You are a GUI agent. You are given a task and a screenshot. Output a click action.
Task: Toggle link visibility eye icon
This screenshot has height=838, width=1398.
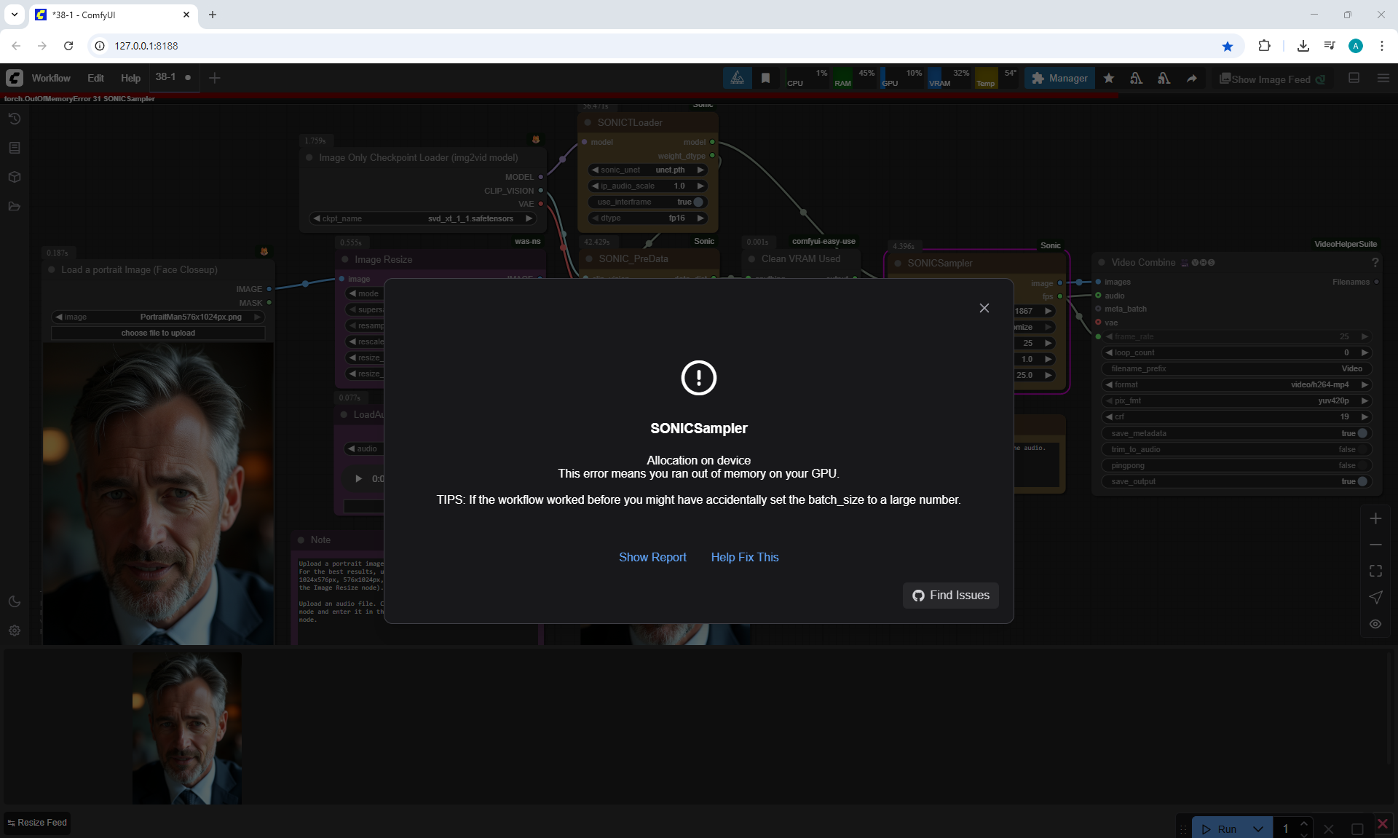pos(1375,624)
